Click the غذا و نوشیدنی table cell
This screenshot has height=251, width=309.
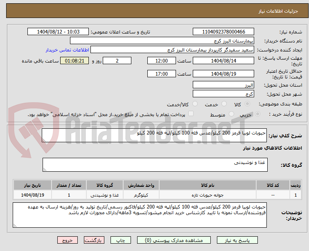(x=105, y=195)
